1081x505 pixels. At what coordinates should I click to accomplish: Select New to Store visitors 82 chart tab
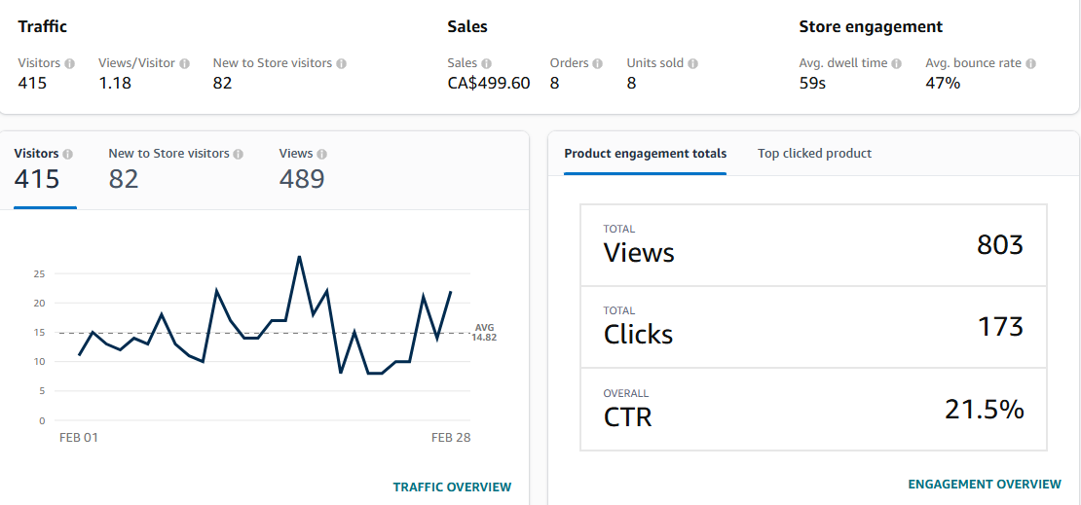(x=175, y=169)
